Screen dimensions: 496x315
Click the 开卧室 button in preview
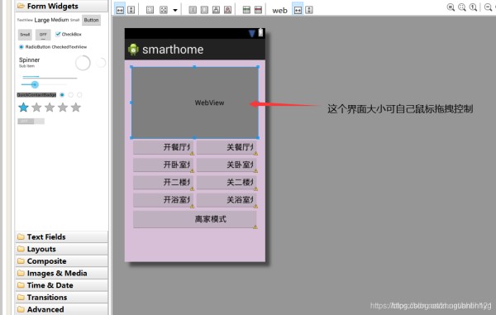click(164, 165)
